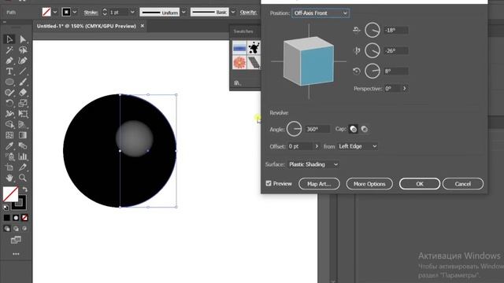Select the Lasso tool

pos(23,50)
